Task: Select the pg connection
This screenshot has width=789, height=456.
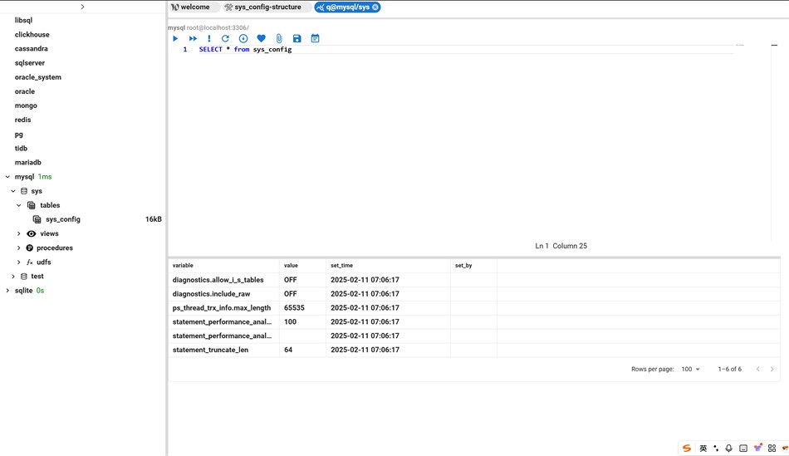Action: tap(18, 135)
